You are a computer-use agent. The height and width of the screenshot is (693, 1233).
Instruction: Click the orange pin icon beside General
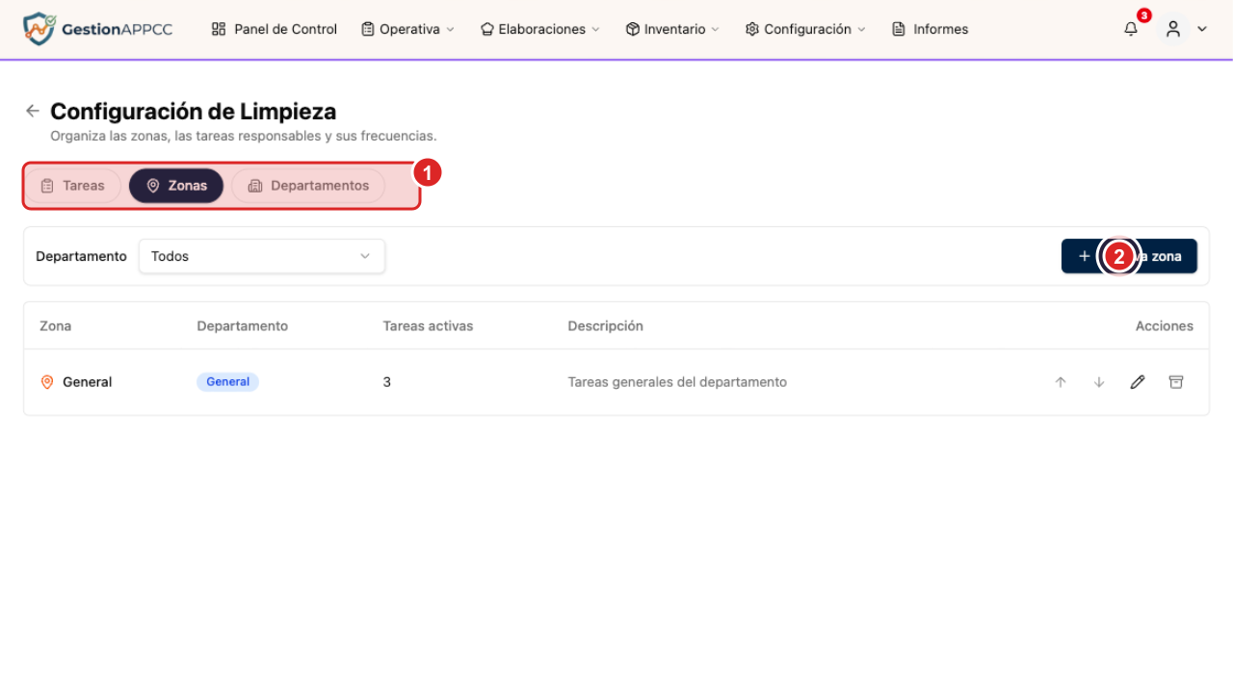click(x=47, y=382)
